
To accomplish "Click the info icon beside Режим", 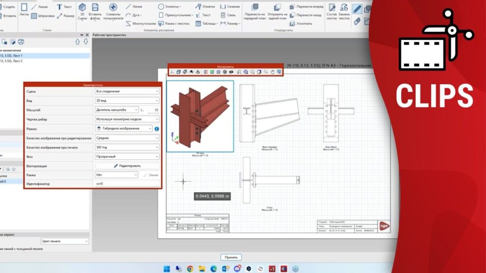I will [x=157, y=128].
